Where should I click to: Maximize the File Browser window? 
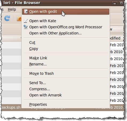[x=121, y=3]
